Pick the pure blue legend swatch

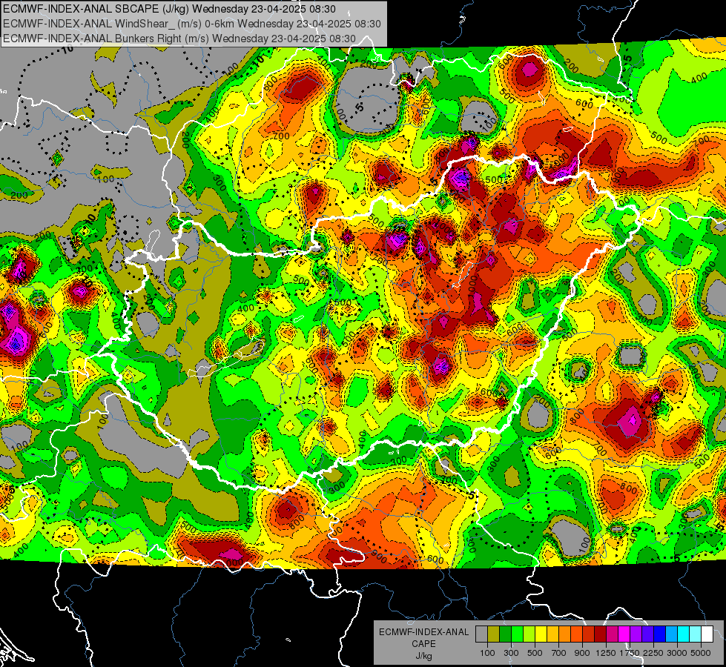click(660, 634)
